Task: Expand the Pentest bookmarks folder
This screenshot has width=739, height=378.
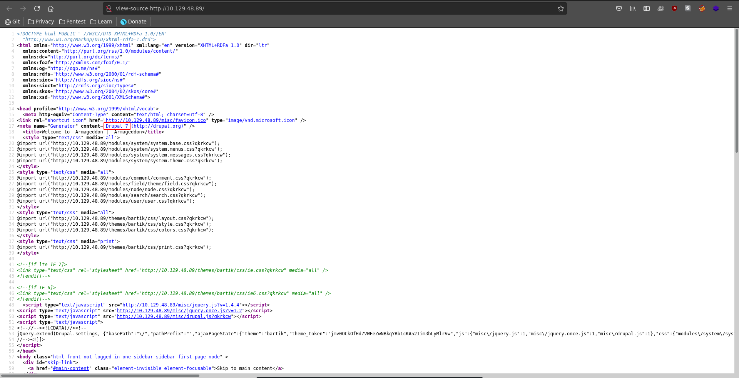Action: (72, 22)
